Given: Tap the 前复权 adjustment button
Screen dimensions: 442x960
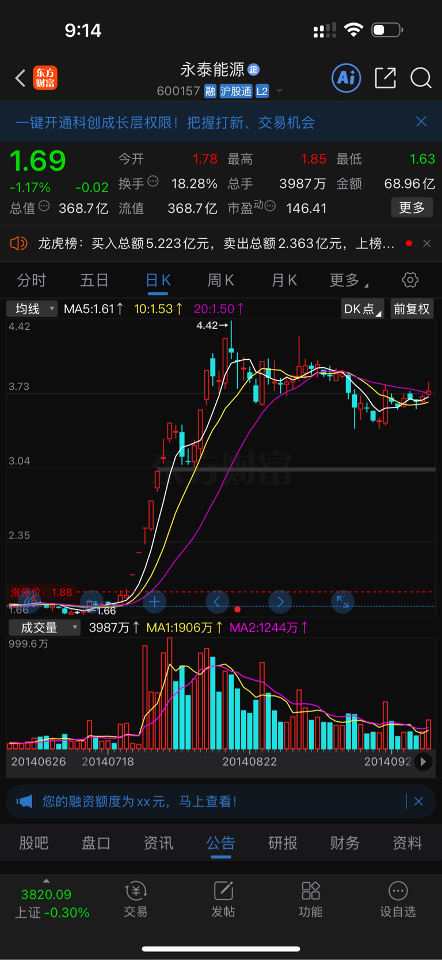Looking at the screenshot, I should coord(411,309).
